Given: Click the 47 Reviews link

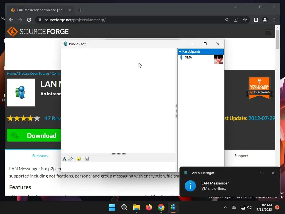Looking at the screenshot, I should [x=53, y=118].
